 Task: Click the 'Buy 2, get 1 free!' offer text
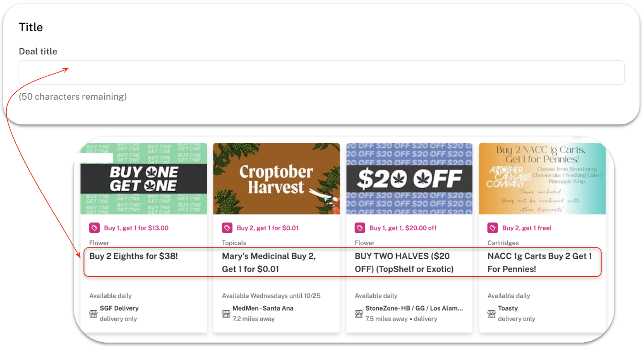tap(527, 228)
